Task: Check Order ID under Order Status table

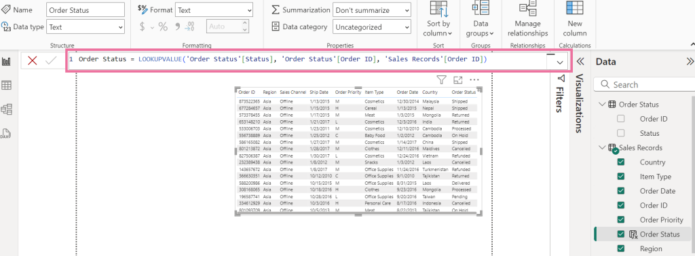Action: pyautogui.click(x=620, y=119)
